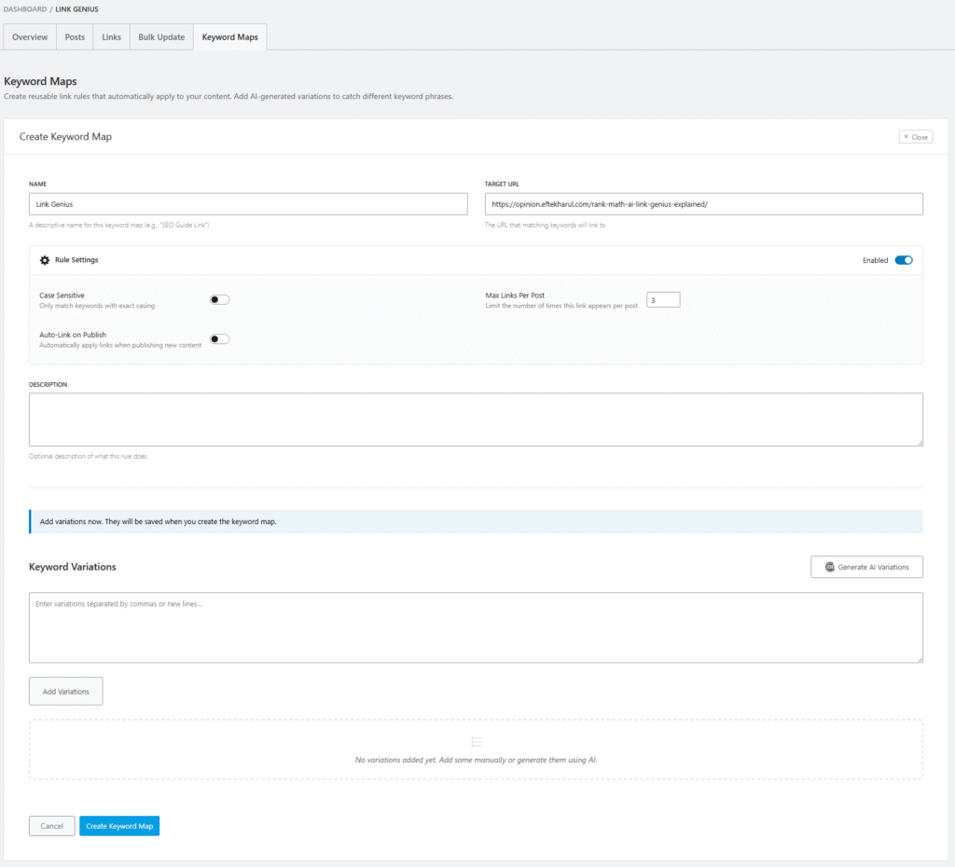This screenshot has width=955, height=867.
Task: Click the 'No variations added yet' message
Action: tap(476, 760)
